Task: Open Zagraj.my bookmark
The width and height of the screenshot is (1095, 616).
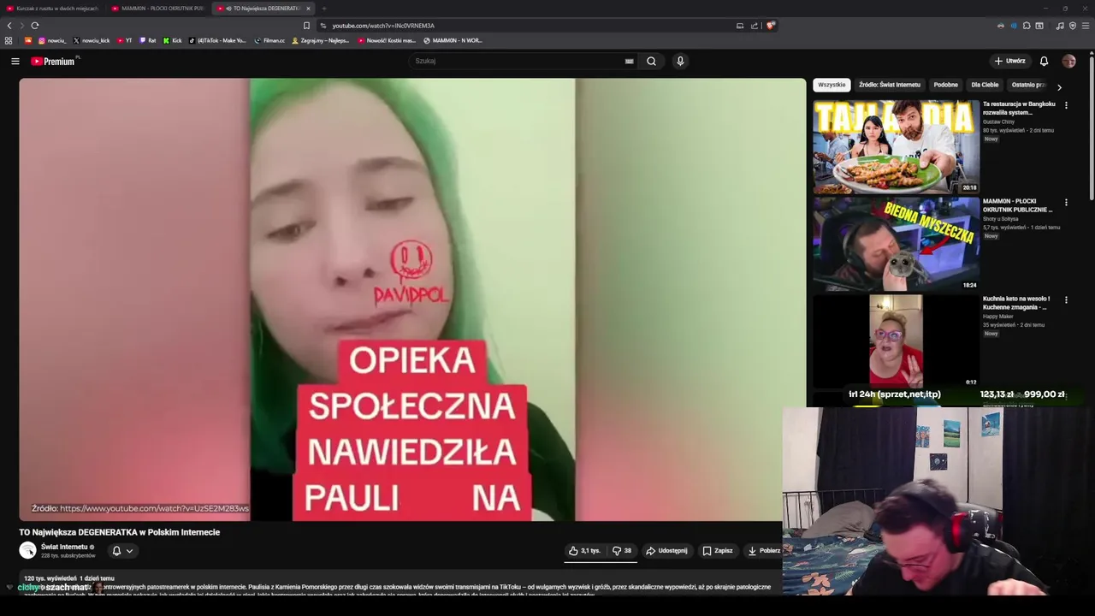Action: 321,40
